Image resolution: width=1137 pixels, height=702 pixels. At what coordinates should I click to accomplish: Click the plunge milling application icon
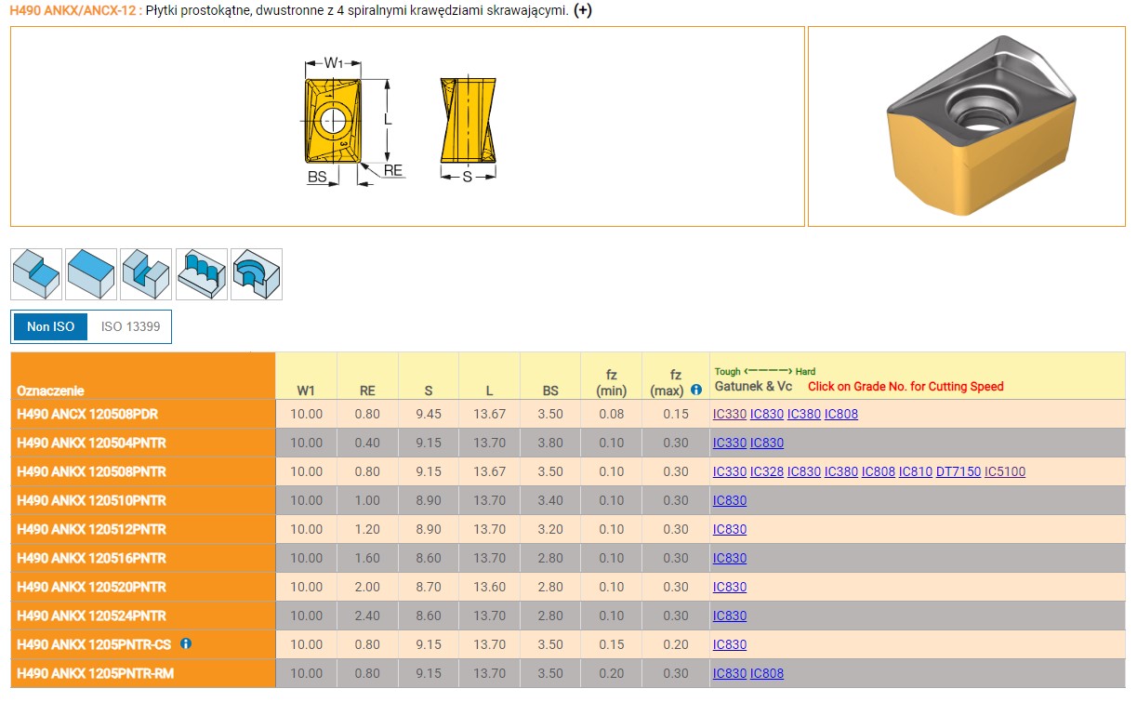(202, 274)
